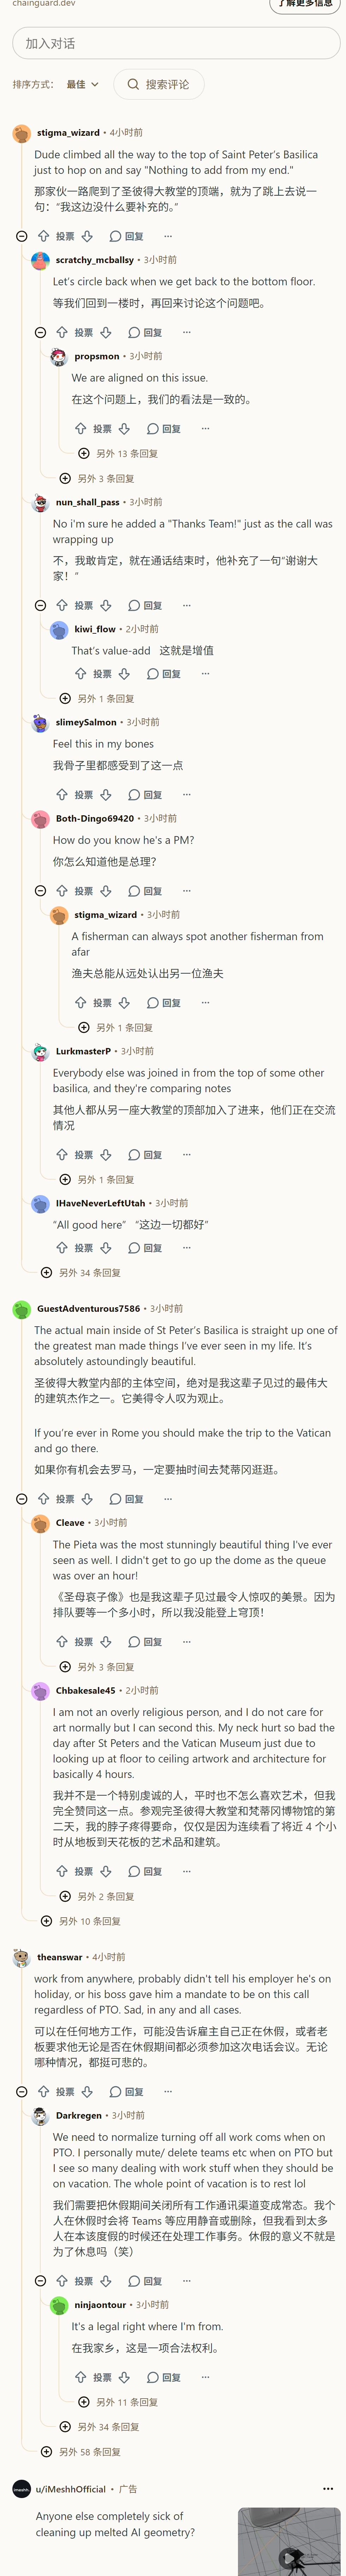This screenshot has width=346, height=2576.
Task: Open LurkmasterP's username link
Action: point(83,1051)
